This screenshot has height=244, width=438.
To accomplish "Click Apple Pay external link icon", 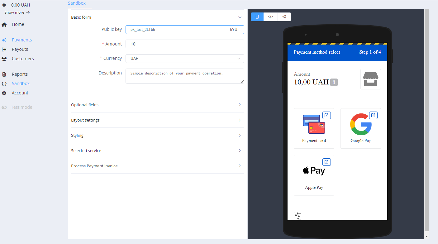I will [326, 162].
